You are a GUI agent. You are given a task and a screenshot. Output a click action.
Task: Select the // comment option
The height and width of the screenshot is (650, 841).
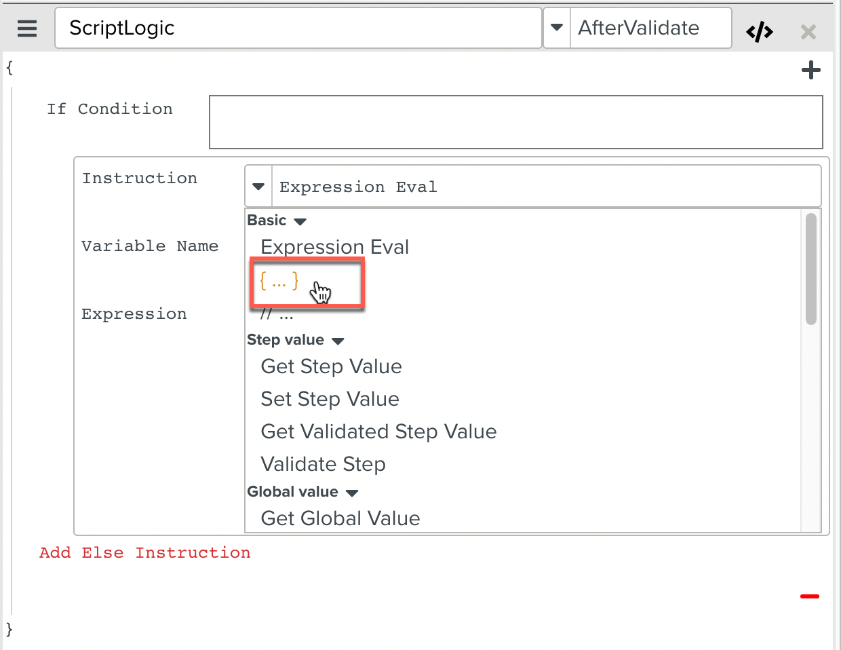277,316
